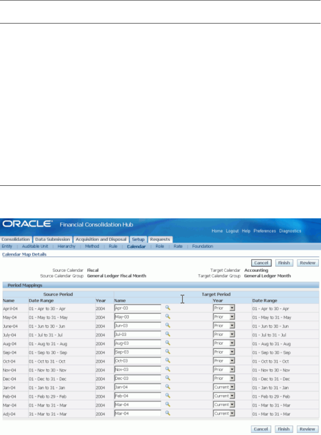Open period search for Sep-03 target name
The width and height of the screenshot is (321, 435).
168,351
